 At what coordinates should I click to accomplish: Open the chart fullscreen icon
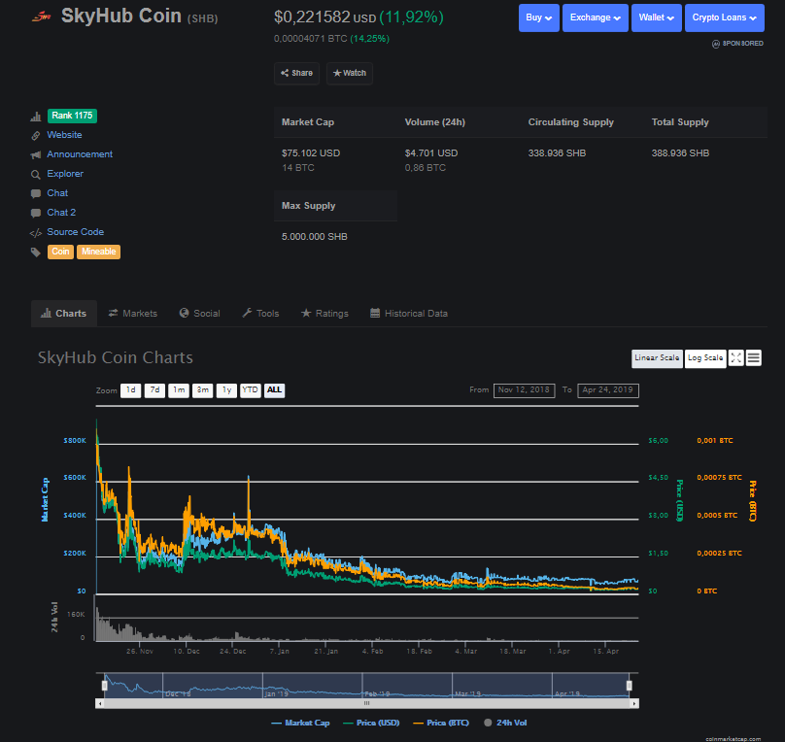tap(736, 357)
